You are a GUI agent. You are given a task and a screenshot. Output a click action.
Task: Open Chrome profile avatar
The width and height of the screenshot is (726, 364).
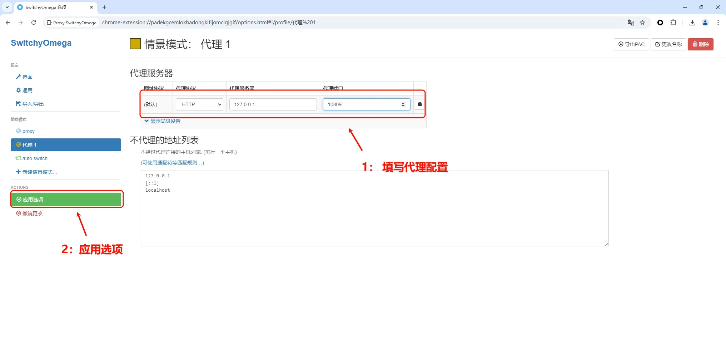705,23
